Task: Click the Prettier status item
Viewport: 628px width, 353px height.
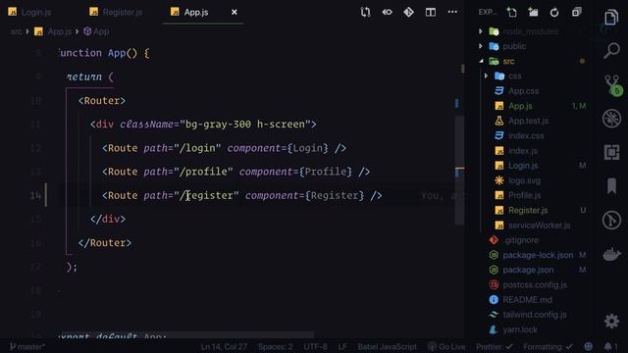Action: tap(495, 346)
